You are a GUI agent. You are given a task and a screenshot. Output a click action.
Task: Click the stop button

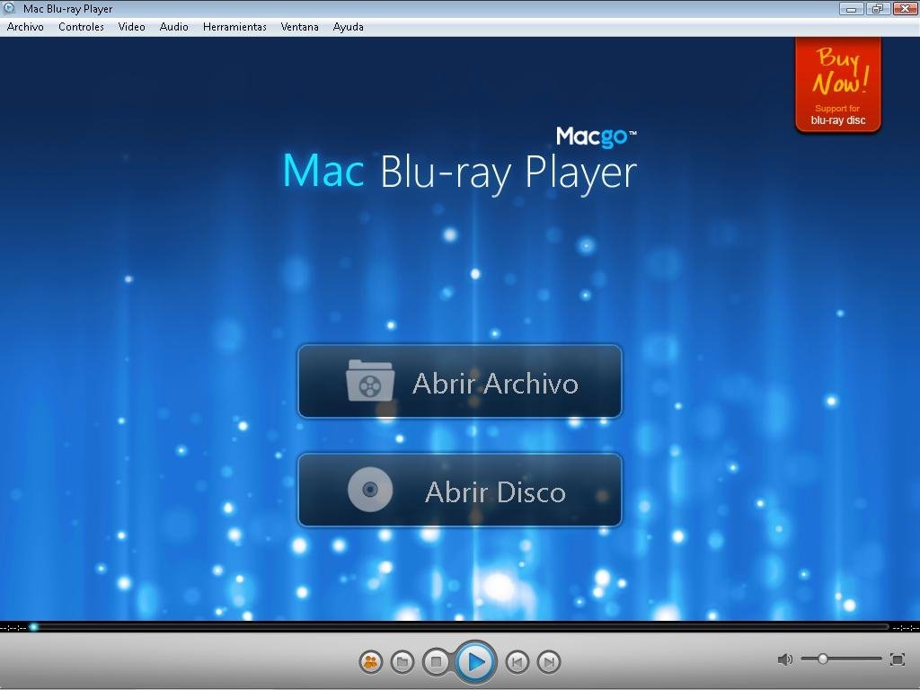(x=436, y=662)
